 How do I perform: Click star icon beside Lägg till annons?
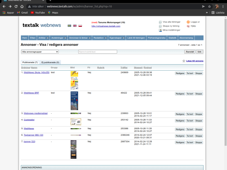184,61
